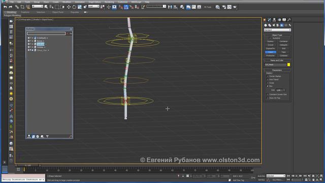Select the Geometry category icon
Viewport: 325px width, 183px height.
(x=266, y=25)
